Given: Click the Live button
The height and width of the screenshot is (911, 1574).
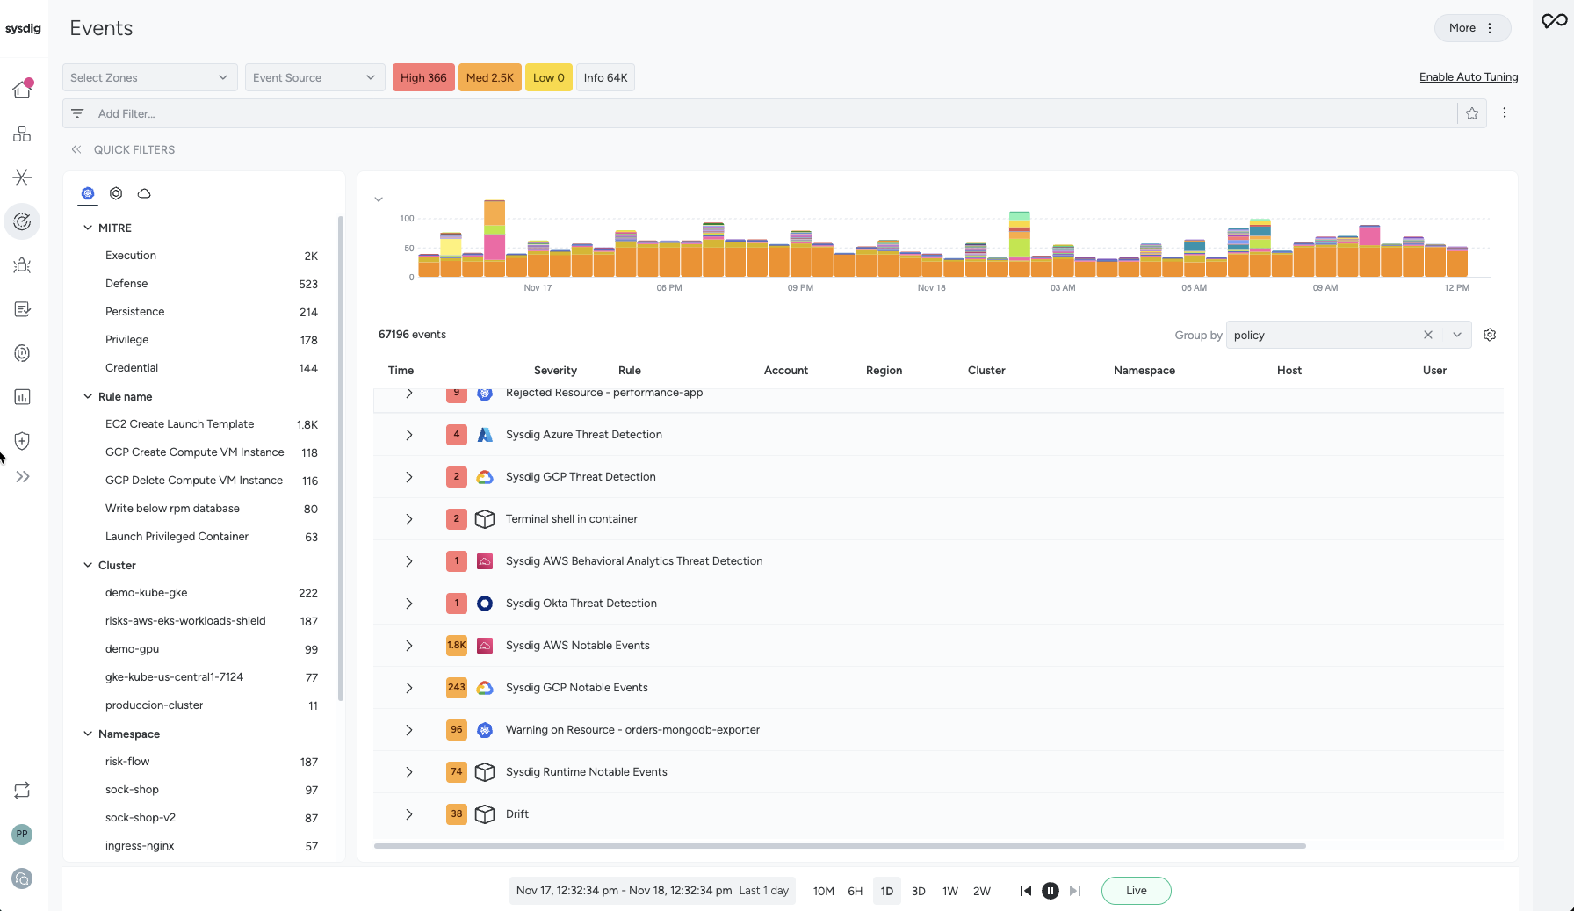Looking at the screenshot, I should 1136,891.
